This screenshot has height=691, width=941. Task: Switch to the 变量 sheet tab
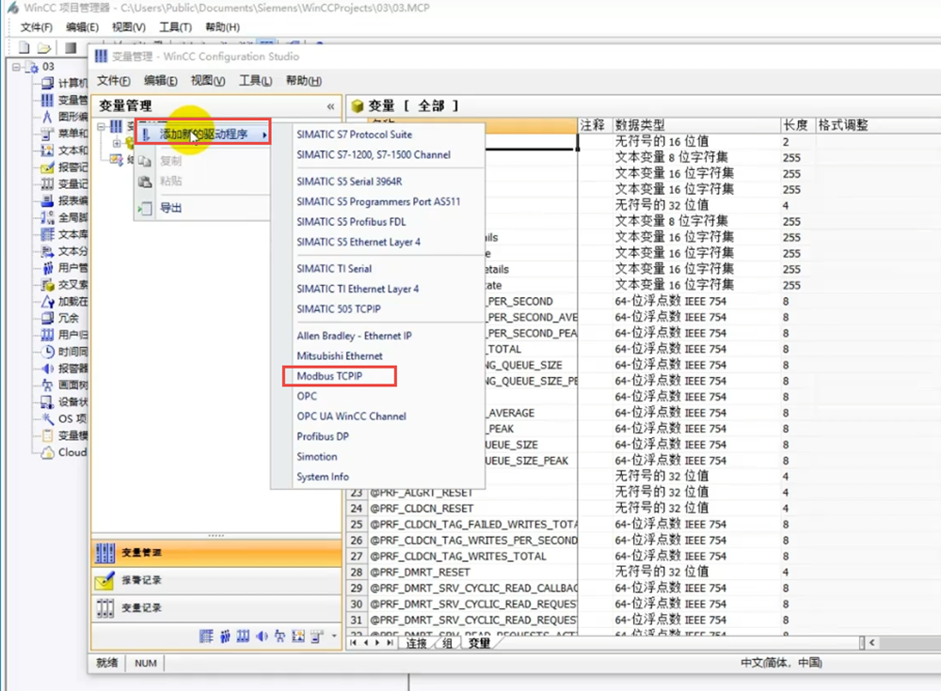tap(479, 643)
